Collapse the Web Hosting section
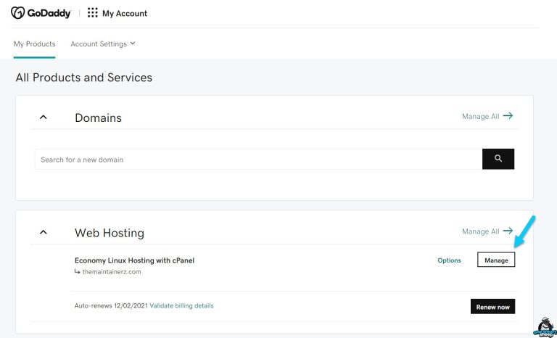Image resolution: width=557 pixels, height=338 pixels. [x=44, y=232]
